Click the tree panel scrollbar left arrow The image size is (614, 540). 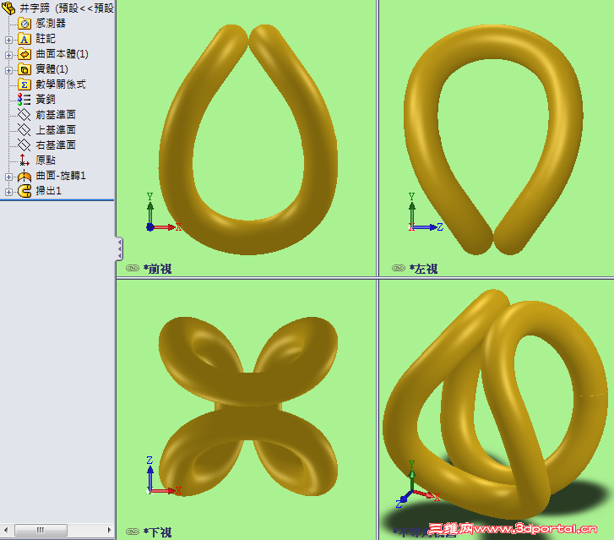[5, 531]
